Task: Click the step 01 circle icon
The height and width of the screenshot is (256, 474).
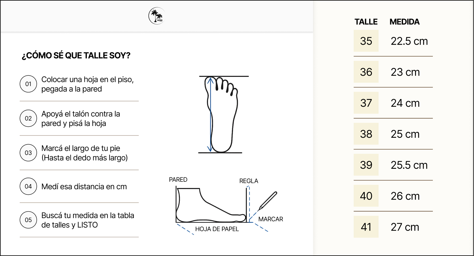Action: 28,84
